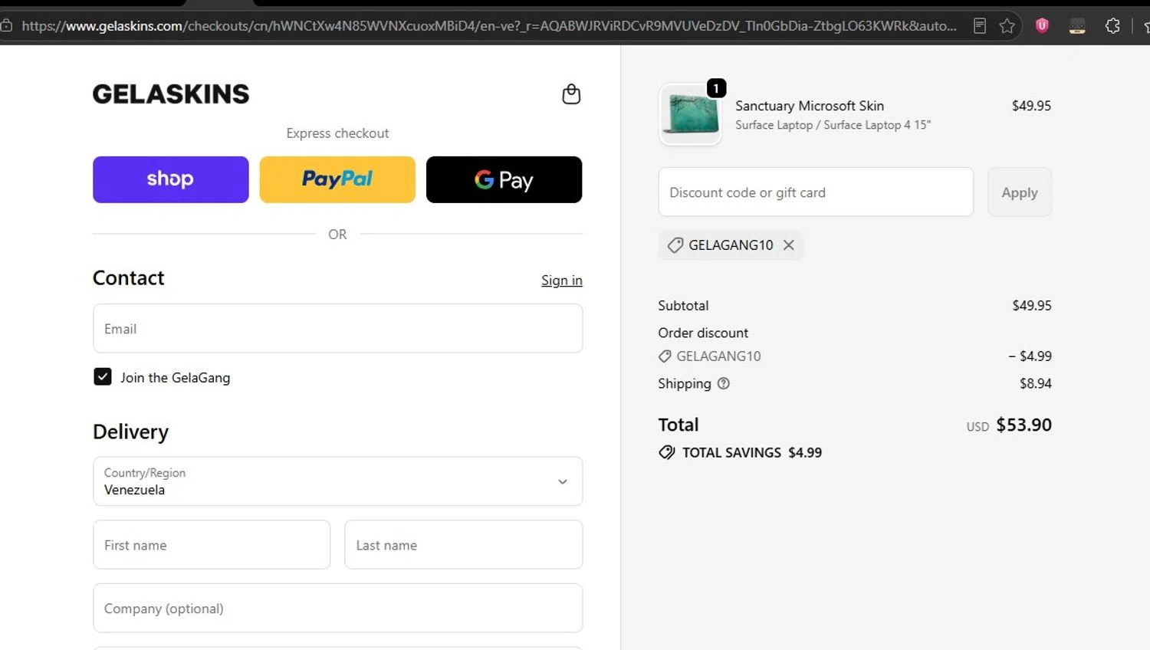Open the Country/Region dropdown
Screen dimensions: 1150x650
(338, 481)
